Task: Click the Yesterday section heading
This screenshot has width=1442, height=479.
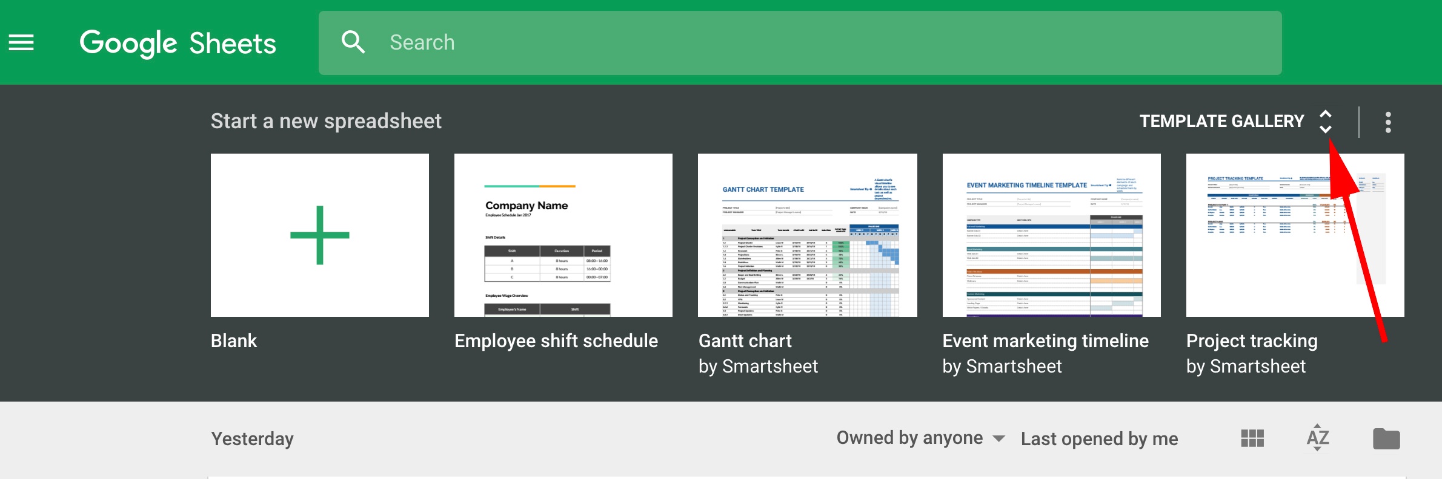Action: (253, 438)
